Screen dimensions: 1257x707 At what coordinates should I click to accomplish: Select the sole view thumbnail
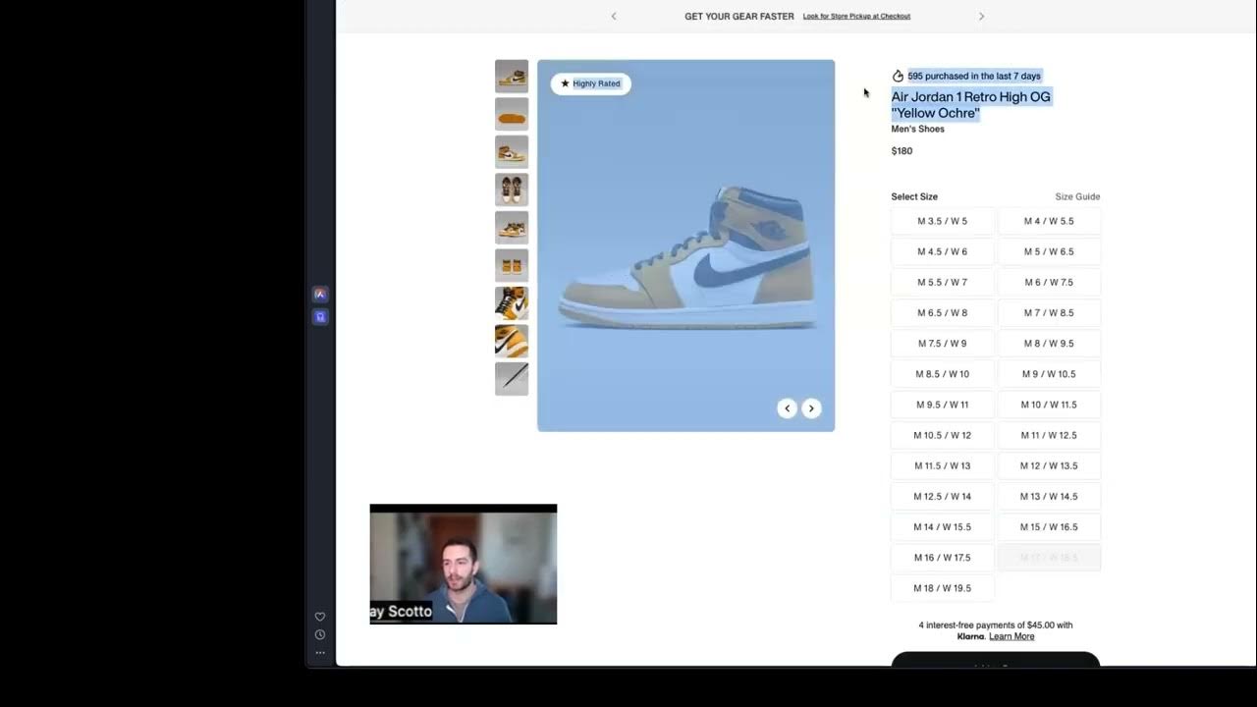pyautogui.click(x=512, y=114)
